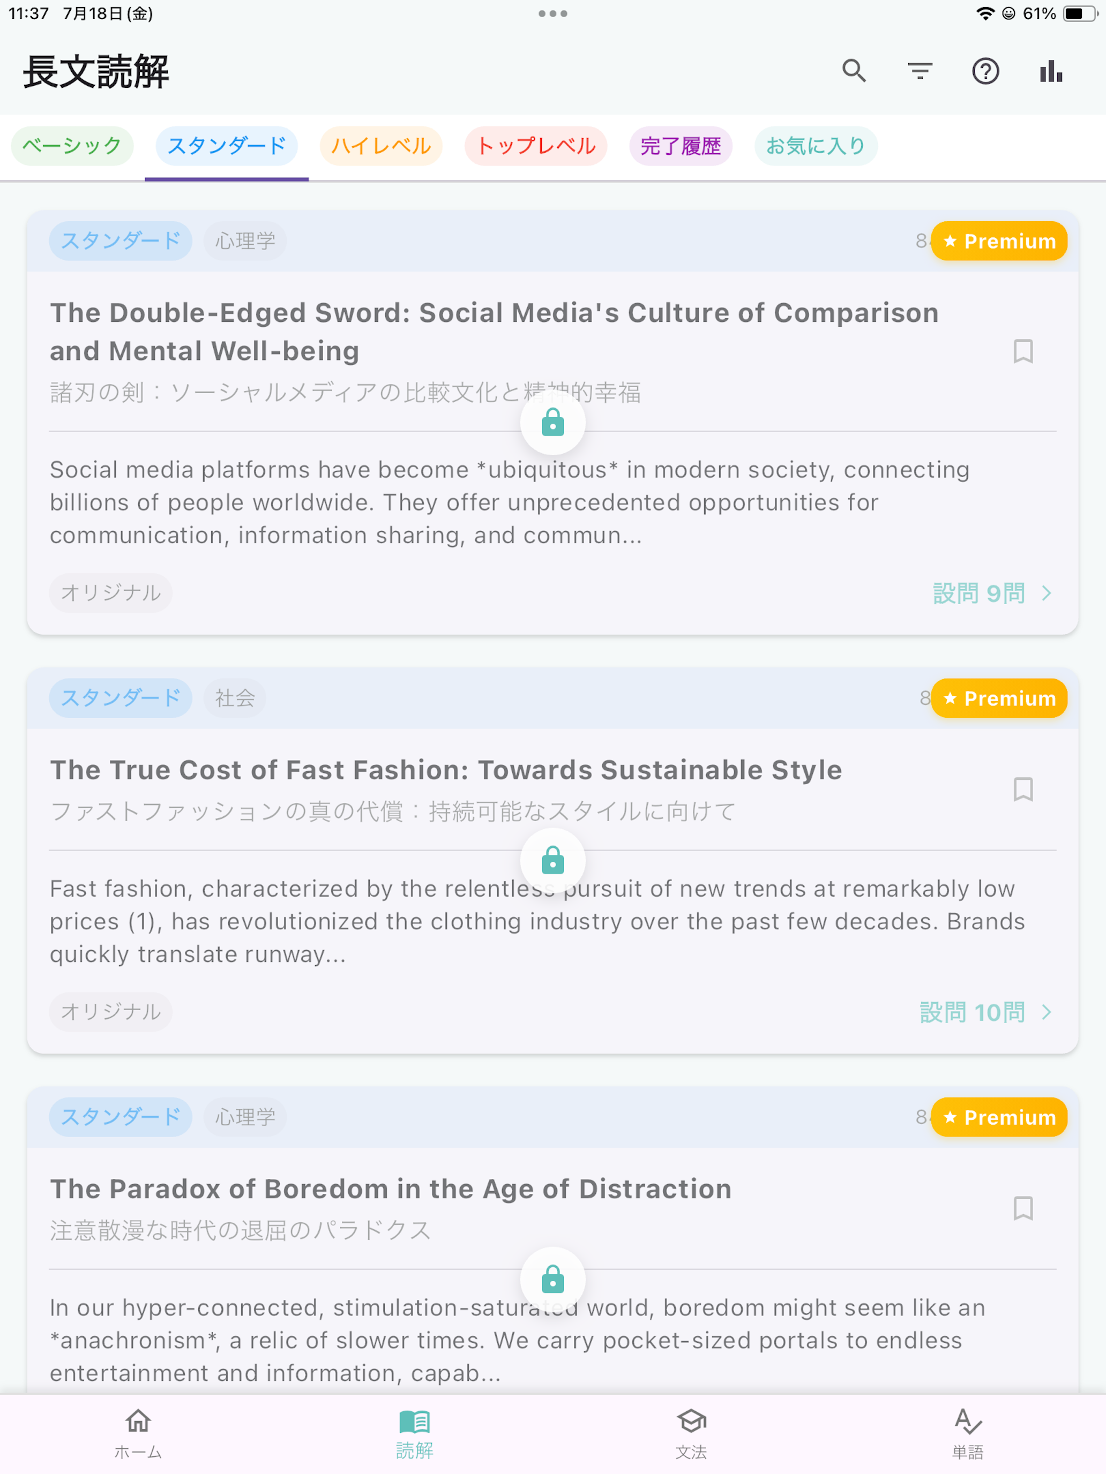Image resolution: width=1106 pixels, height=1474 pixels.
Task: Expand the 設問 9問 chevron
Action: point(1047,593)
